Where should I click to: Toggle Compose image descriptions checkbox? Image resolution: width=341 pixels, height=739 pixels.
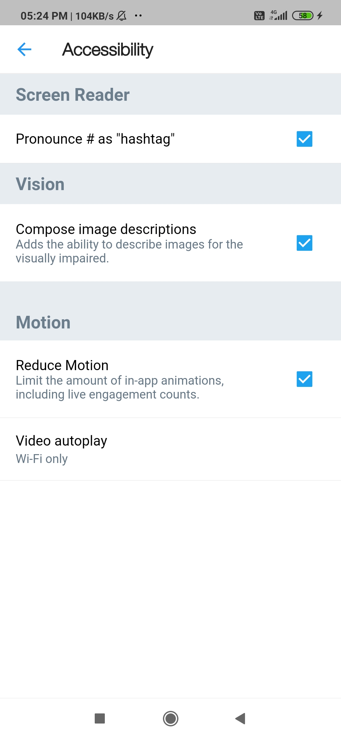click(x=304, y=243)
